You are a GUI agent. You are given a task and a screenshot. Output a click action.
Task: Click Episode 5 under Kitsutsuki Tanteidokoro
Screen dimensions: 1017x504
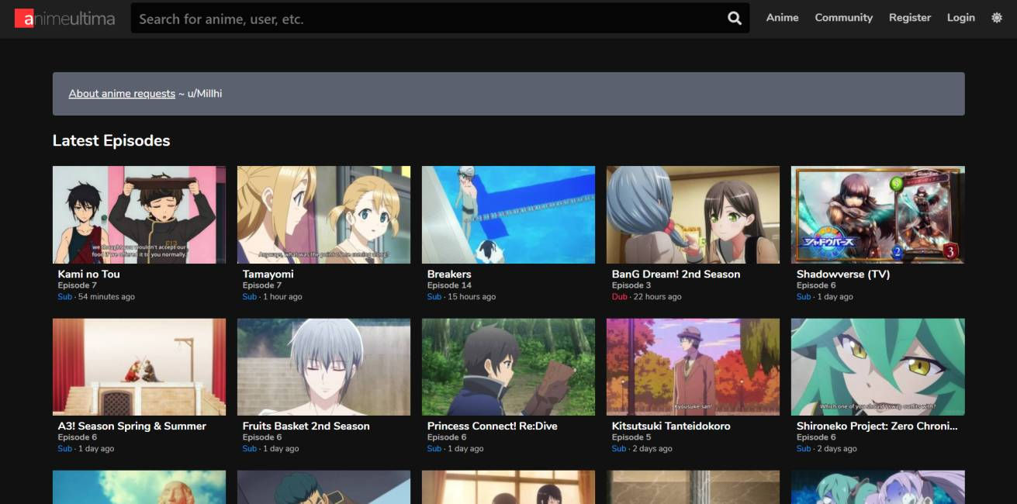631,437
